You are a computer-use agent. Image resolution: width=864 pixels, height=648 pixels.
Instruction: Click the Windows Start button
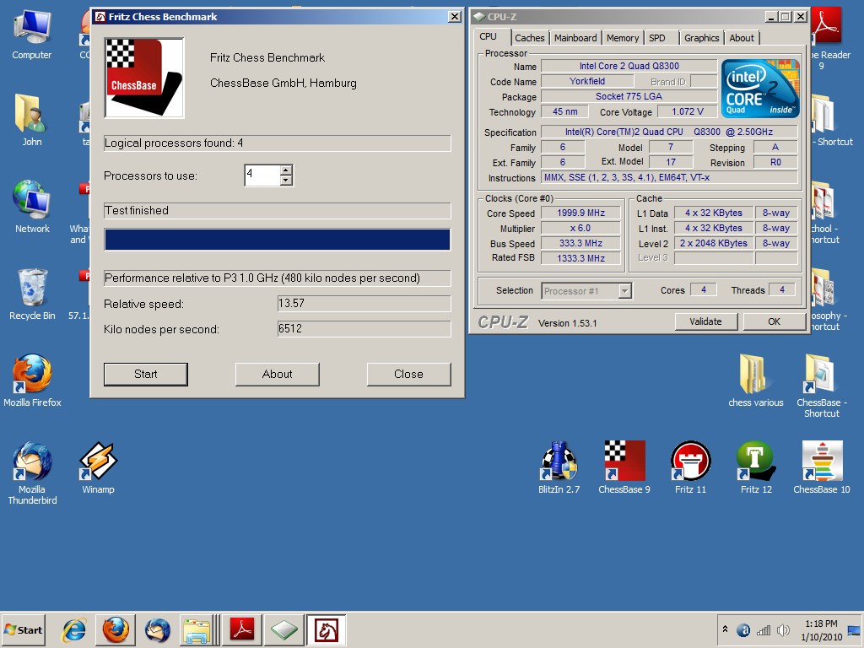tap(24, 629)
